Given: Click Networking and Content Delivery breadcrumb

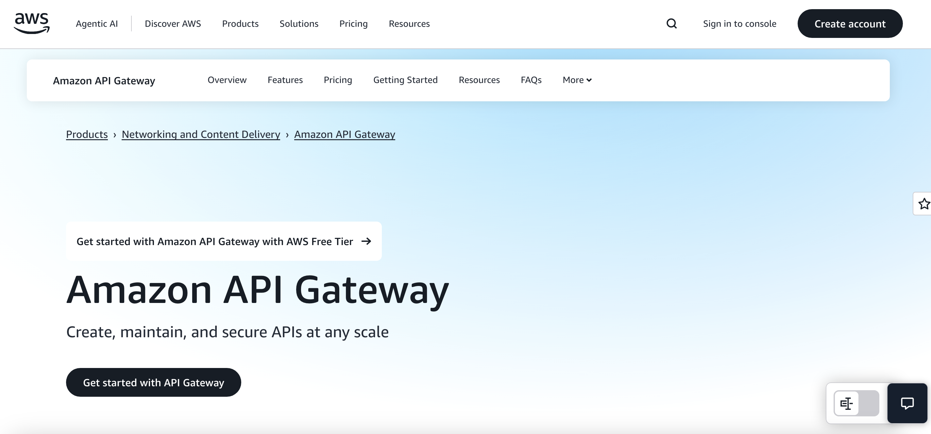Looking at the screenshot, I should point(201,134).
